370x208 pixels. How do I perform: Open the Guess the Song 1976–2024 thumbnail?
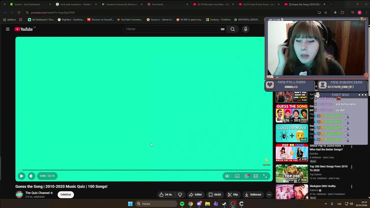coord(292,113)
